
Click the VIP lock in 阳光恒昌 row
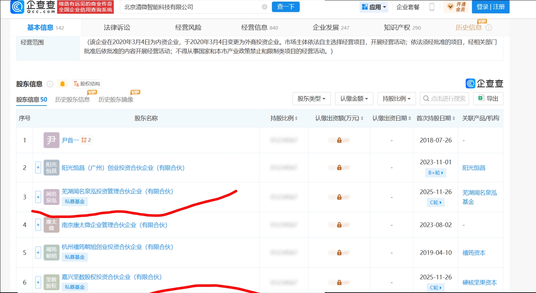pyautogui.click(x=339, y=168)
